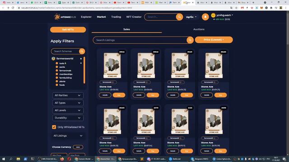Open the Explorer menu
Screen dimensions: 289x162
click(86, 17)
